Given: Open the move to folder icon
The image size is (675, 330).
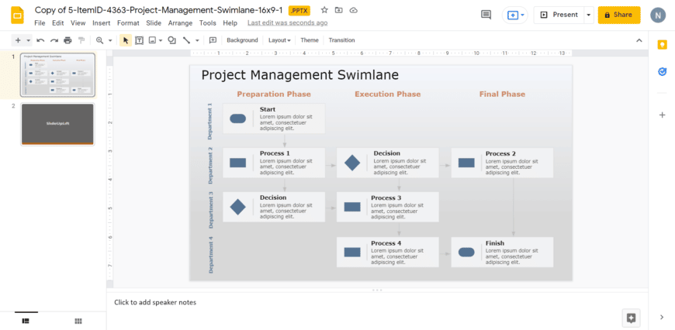Looking at the screenshot, I should click(x=339, y=10).
